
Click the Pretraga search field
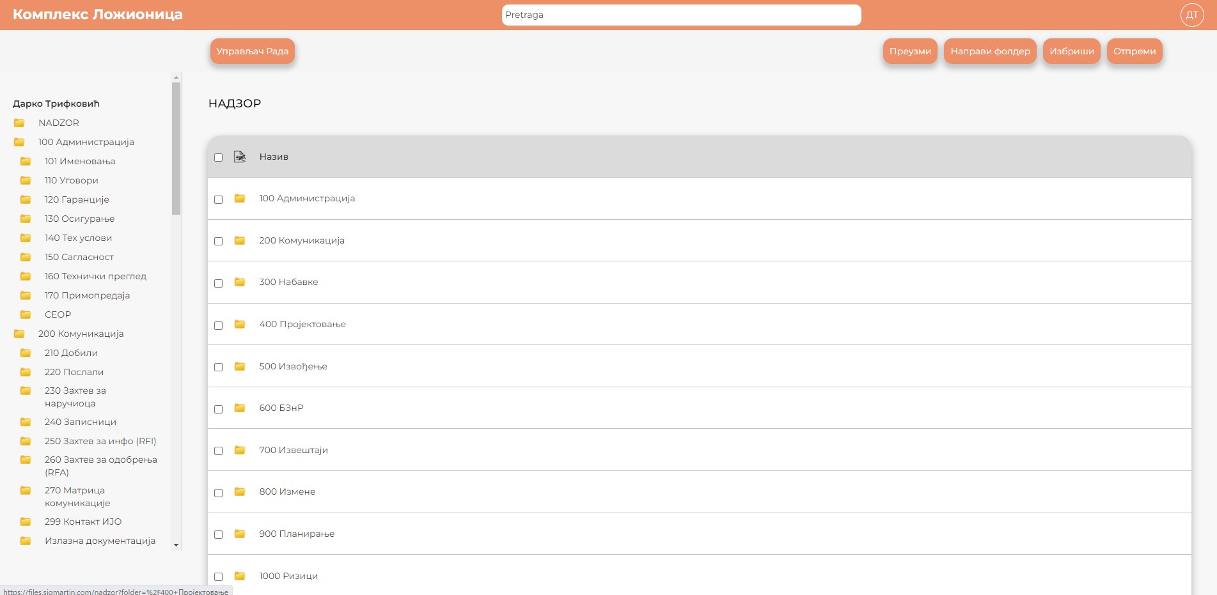tap(681, 15)
